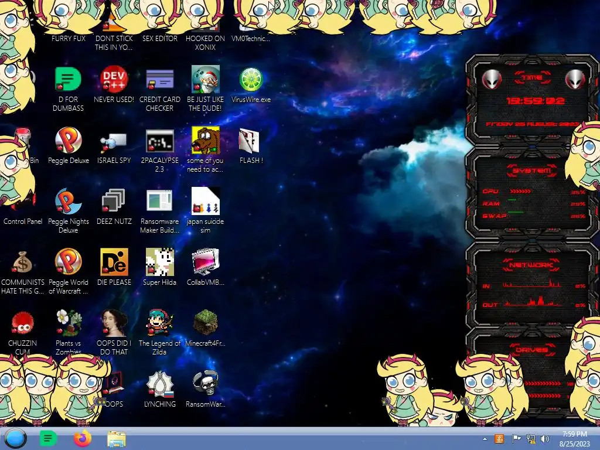600x450 pixels.
Task: Click the OOPS DID I DO THAT portrait icon
Action: coord(114,323)
